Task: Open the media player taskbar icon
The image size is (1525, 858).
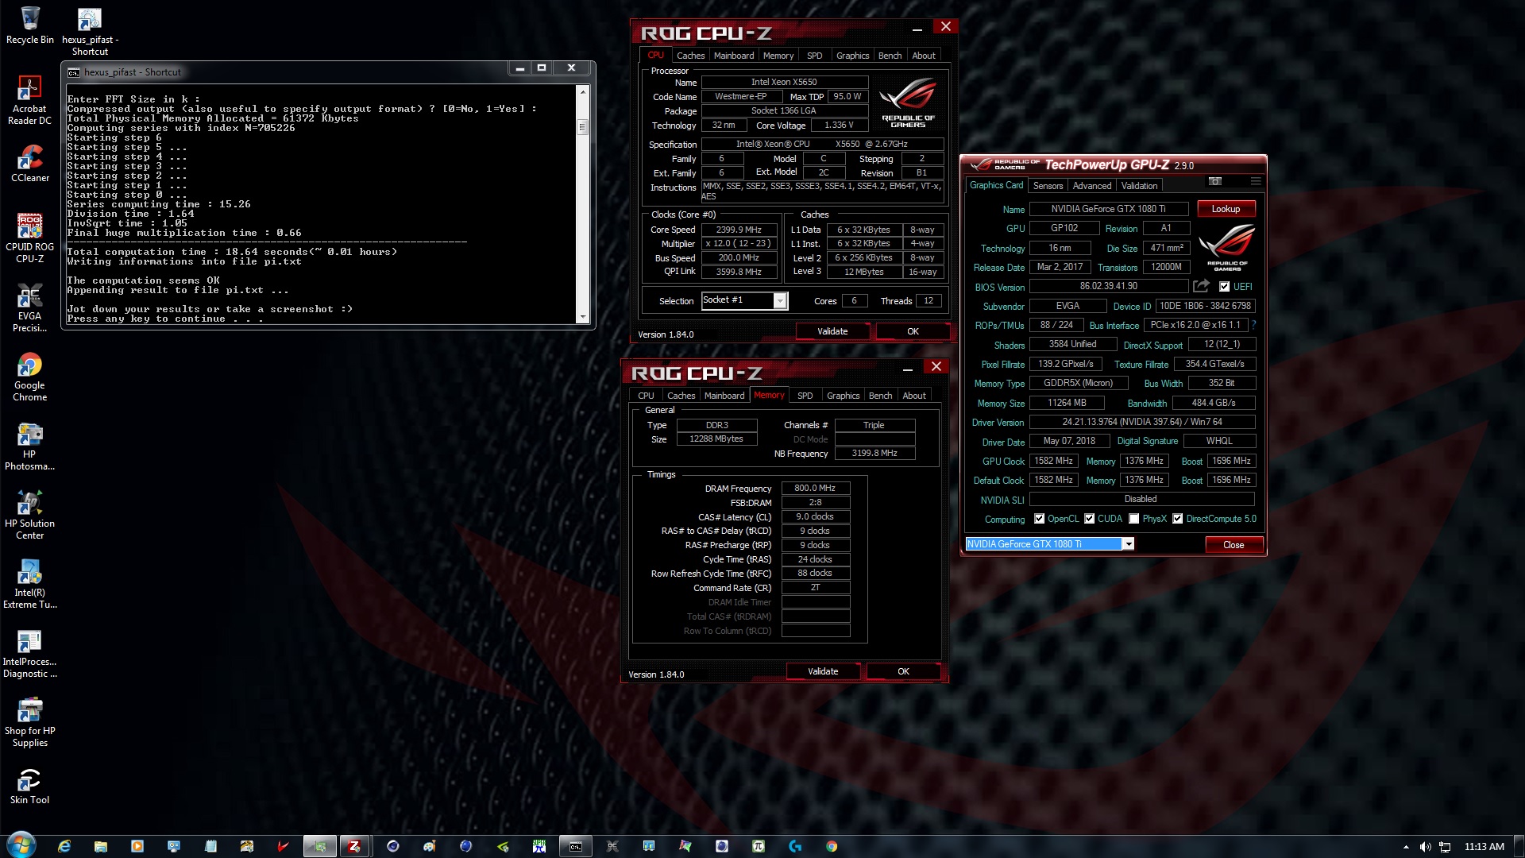Action: click(x=137, y=846)
